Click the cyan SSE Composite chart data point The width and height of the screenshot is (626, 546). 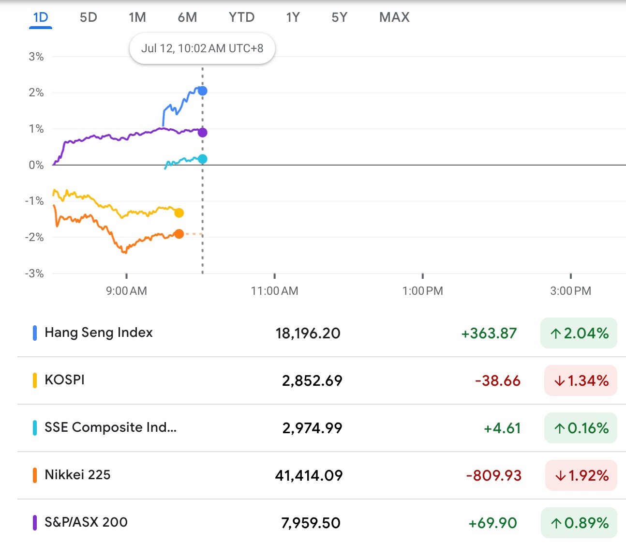coord(203,159)
